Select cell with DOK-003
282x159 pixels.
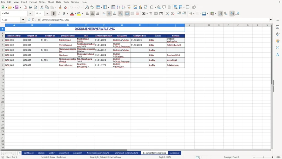14,50
